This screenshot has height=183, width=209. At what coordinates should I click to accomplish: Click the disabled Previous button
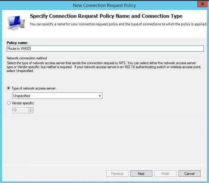(x=117, y=174)
